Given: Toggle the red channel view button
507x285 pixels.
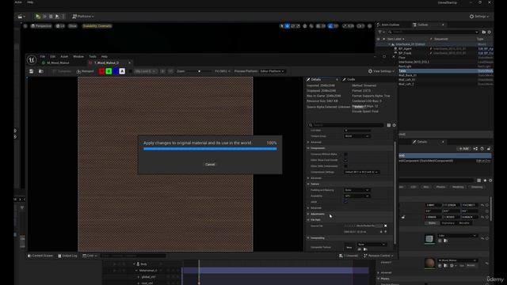Looking at the screenshot, I should [101, 71].
